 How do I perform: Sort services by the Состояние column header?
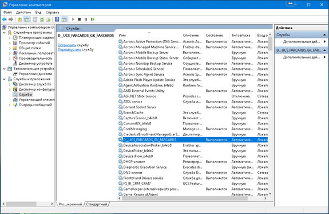tap(214, 36)
